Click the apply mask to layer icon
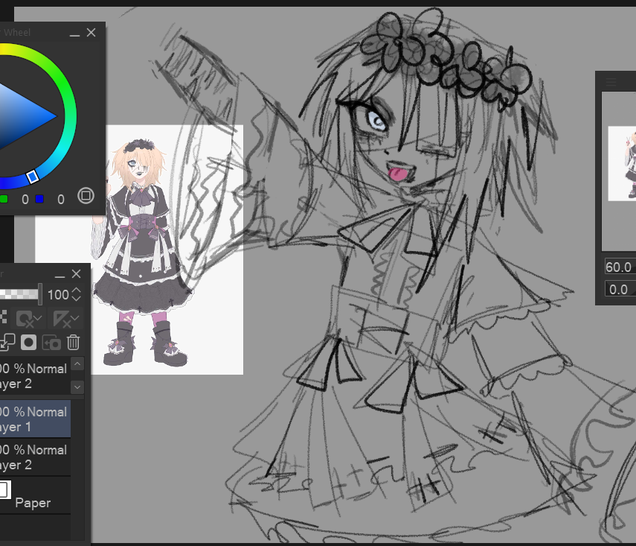Viewport: 636px width, 546px height. pos(51,342)
